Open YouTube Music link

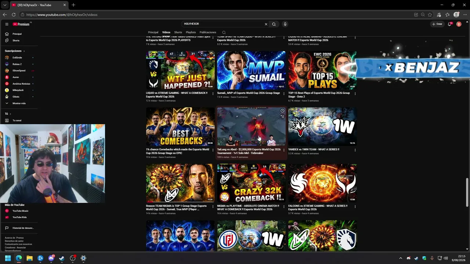[x=20, y=211]
